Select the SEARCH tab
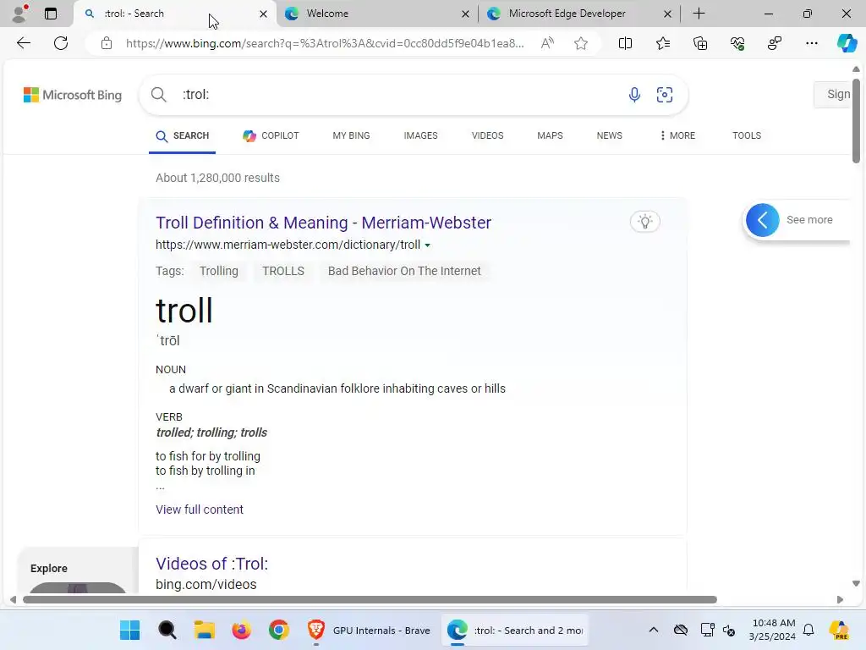 tap(183, 136)
